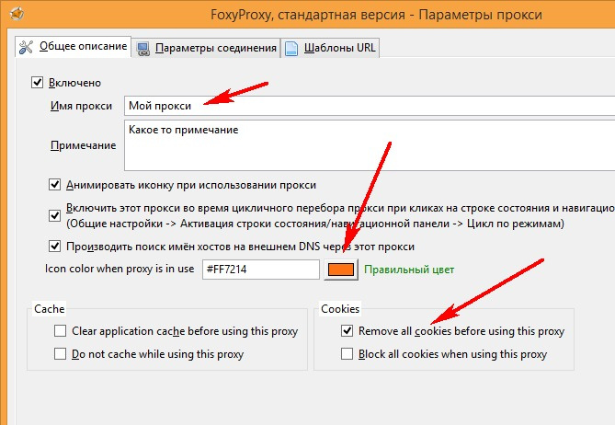The image size is (615, 425).
Task: Toggle Анимировать иконку при использовании прокси
Action: coord(54,183)
